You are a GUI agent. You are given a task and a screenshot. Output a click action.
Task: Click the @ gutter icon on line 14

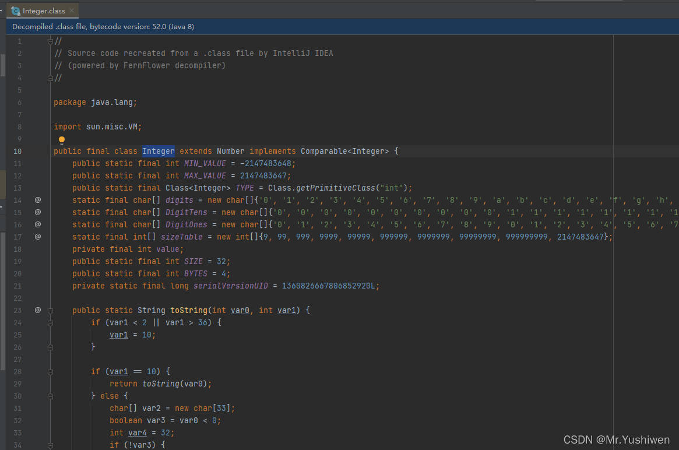coord(38,200)
